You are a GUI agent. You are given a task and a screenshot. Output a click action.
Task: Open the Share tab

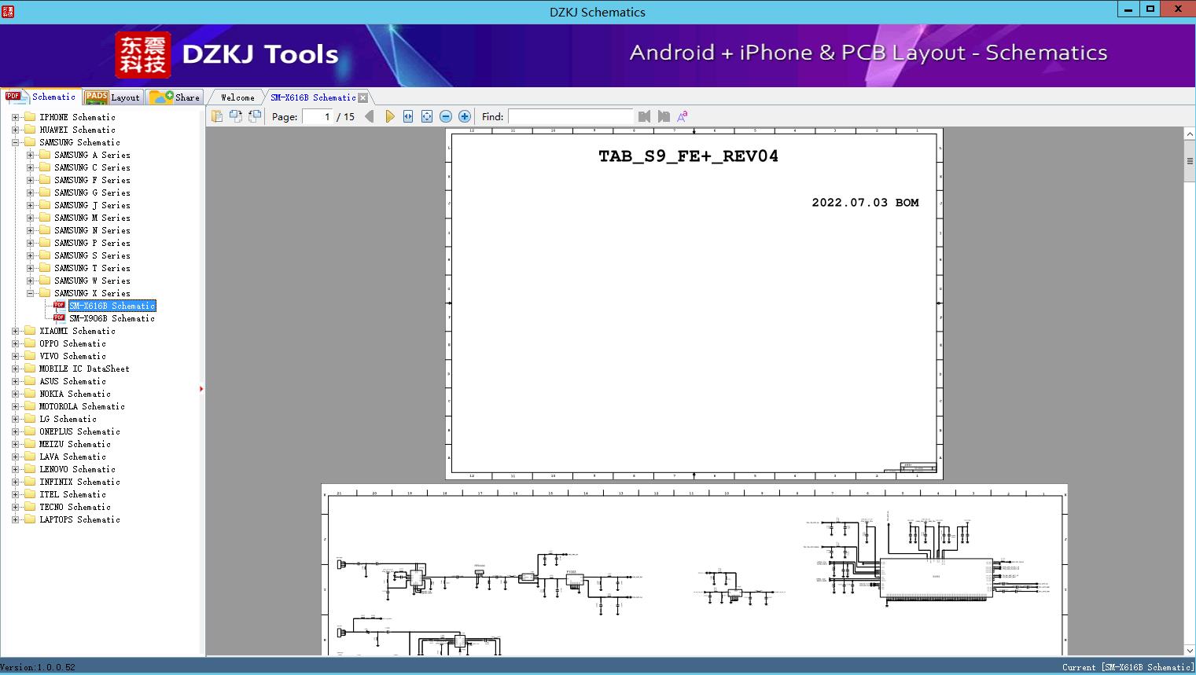pos(175,97)
